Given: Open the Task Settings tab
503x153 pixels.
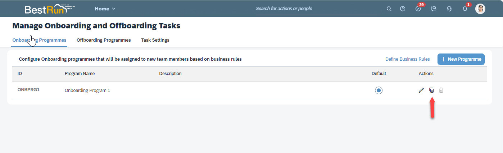Looking at the screenshot, I should coord(155,40).
